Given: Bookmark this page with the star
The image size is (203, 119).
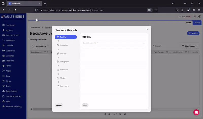Looking at the screenshot, I should tap(156, 10).
